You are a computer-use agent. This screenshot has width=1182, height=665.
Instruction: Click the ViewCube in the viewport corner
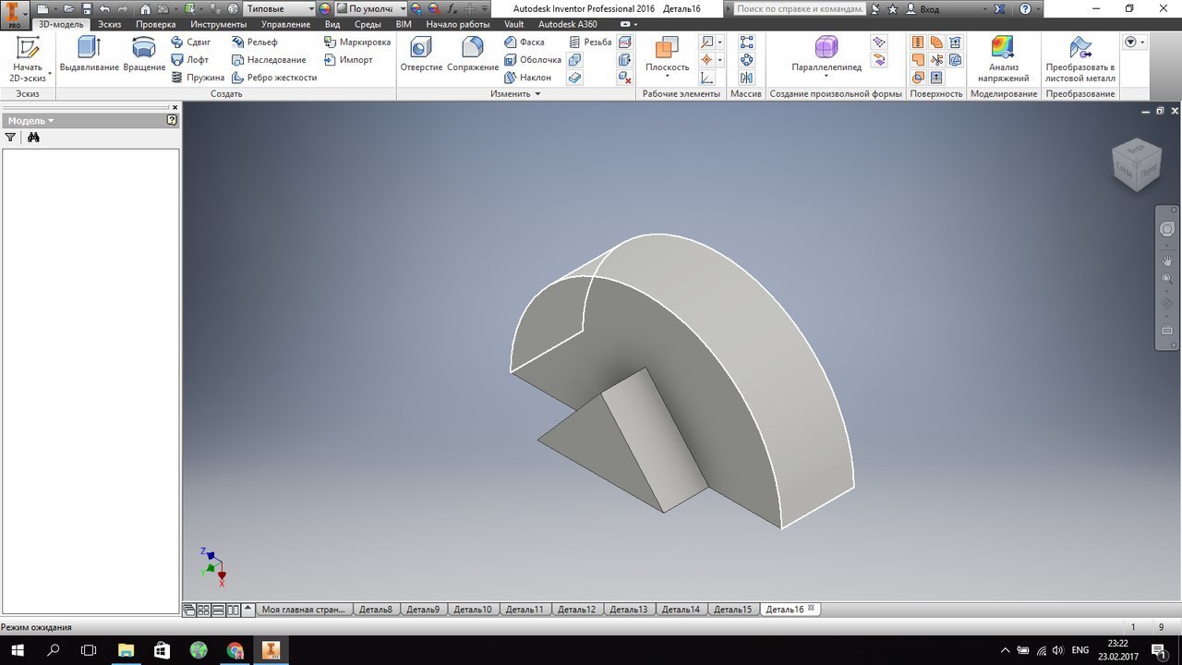click(x=1137, y=165)
